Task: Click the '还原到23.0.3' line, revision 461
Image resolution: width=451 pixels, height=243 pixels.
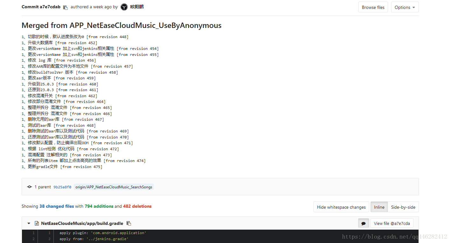Action: click(x=60, y=90)
